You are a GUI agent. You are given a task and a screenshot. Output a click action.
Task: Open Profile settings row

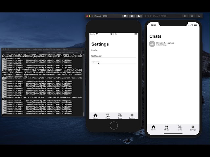point(114,50)
